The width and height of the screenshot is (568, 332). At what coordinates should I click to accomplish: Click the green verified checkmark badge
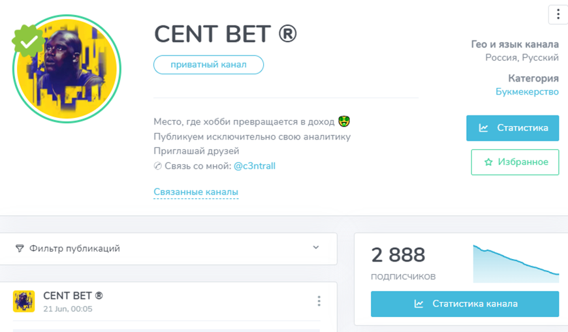click(28, 41)
